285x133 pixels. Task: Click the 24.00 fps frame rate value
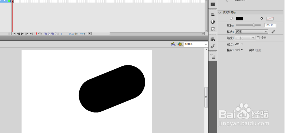click(71, 34)
